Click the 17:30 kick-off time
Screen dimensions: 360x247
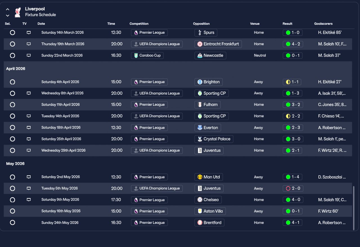tap(116, 200)
